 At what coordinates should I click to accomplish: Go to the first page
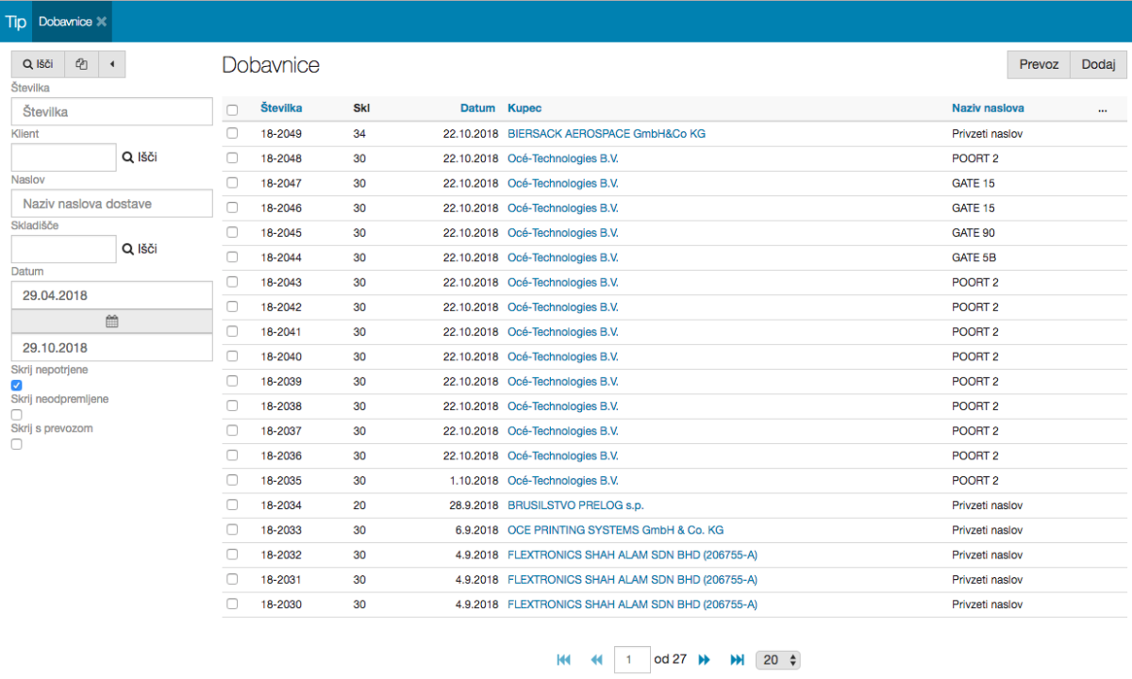click(564, 660)
